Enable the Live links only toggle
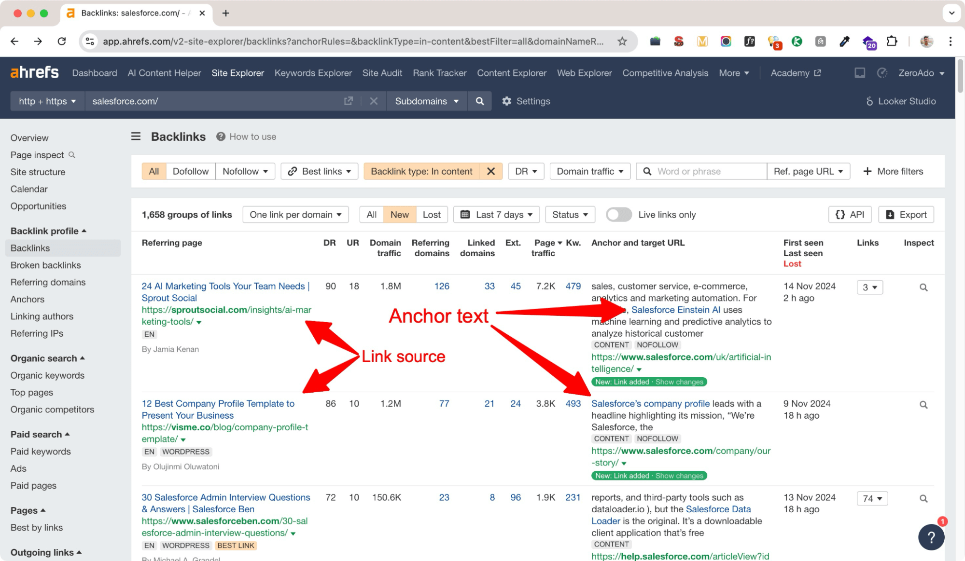 click(619, 215)
